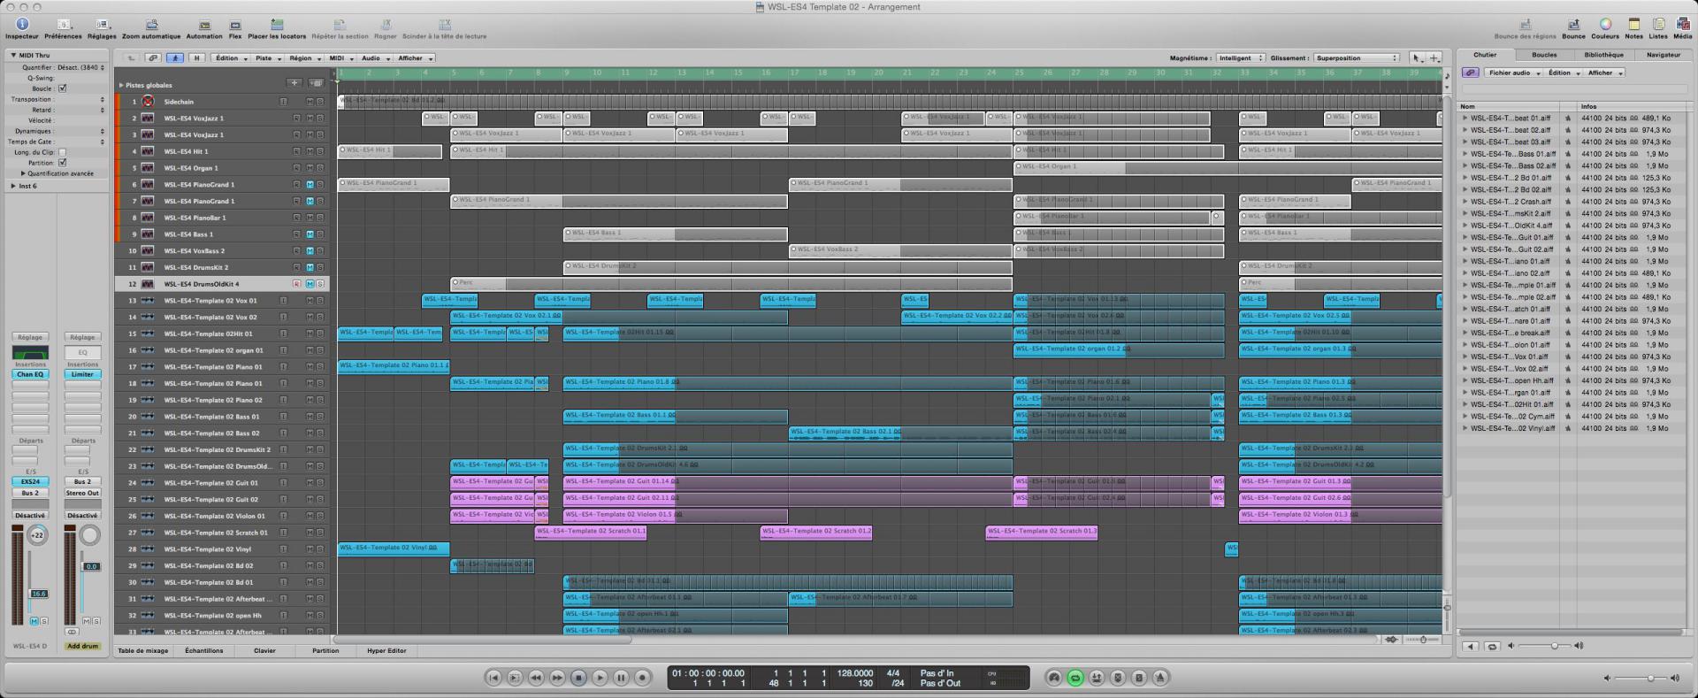Click the Stereo Out output slot

[x=82, y=493]
